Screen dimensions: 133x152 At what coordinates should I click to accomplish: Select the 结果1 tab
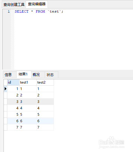tap(24, 74)
